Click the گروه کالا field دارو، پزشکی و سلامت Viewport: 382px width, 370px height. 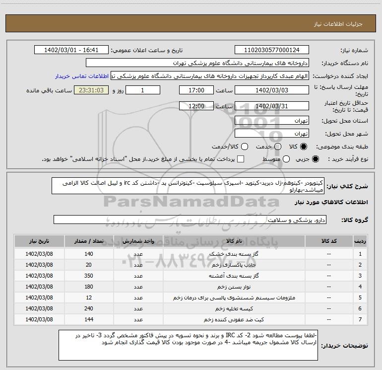pyautogui.click(x=190, y=220)
